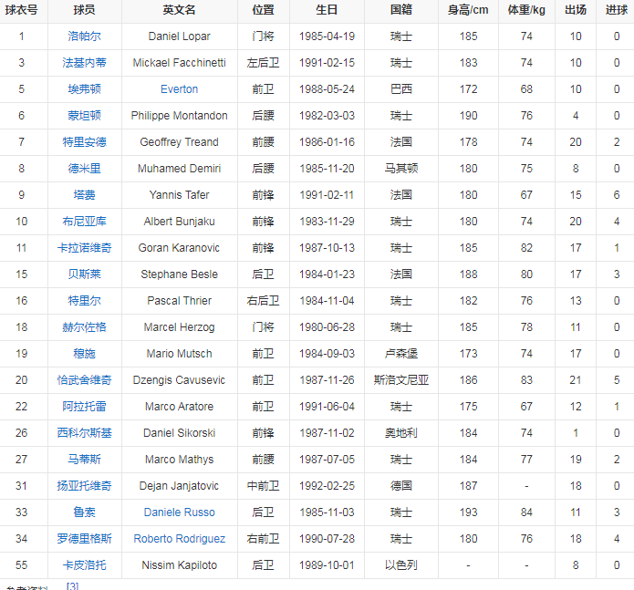Click the 布尼亚库 player name
This screenshot has height=590, width=634.
point(84,222)
